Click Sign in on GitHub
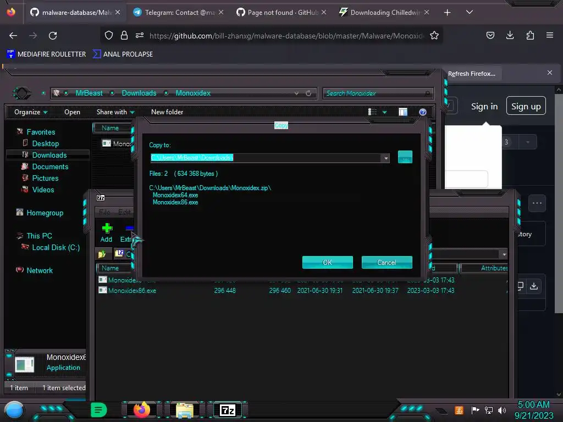The image size is (563, 422). [484, 107]
